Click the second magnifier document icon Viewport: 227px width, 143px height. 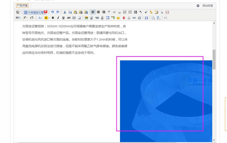[159, 18]
